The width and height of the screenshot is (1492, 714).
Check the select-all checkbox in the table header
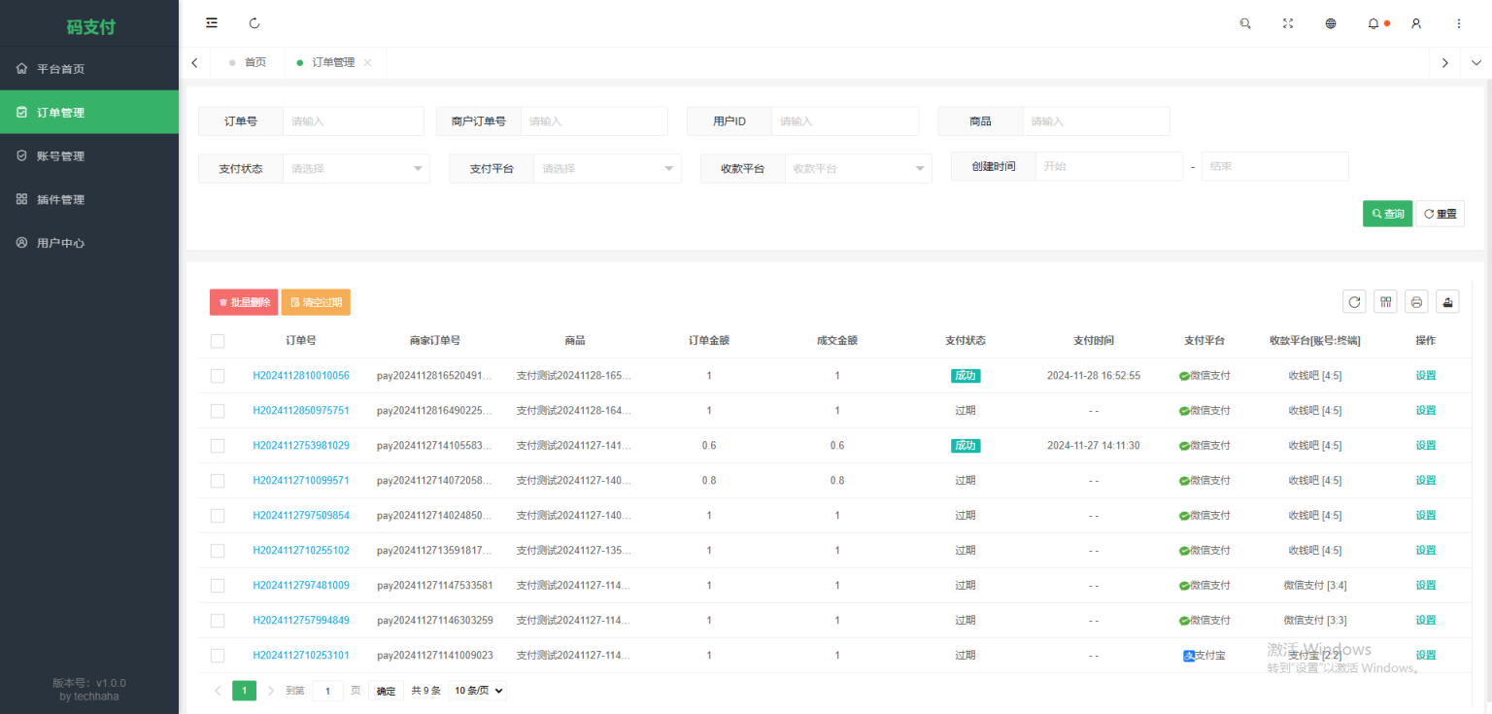[x=217, y=340]
